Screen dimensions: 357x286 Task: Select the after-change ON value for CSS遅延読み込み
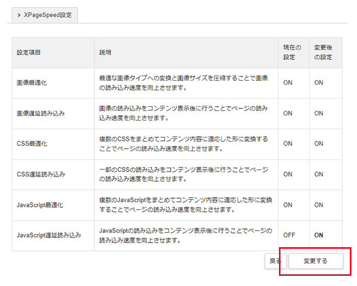point(319,174)
